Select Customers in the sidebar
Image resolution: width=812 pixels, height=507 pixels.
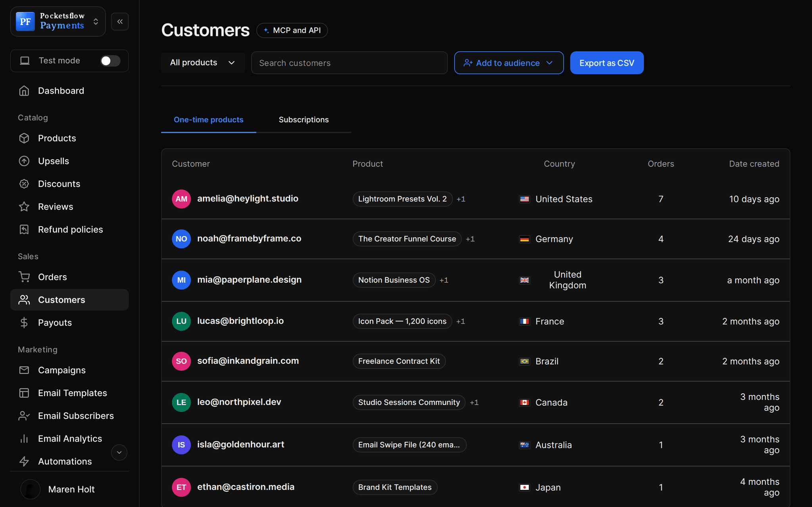tap(69, 300)
